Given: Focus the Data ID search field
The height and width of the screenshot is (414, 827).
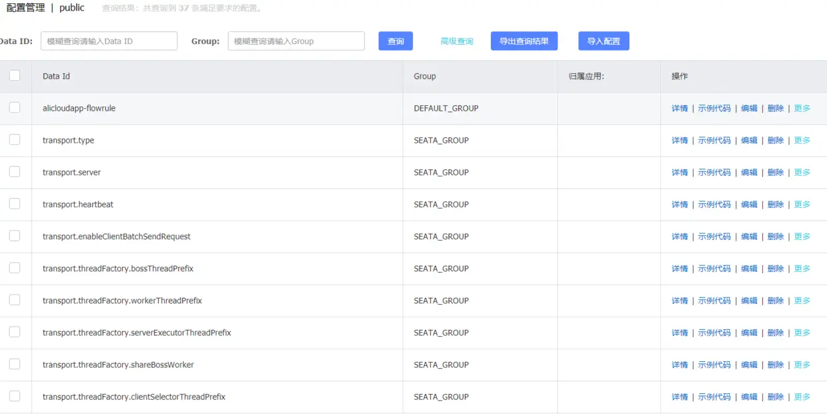Looking at the screenshot, I should [109, 41].
